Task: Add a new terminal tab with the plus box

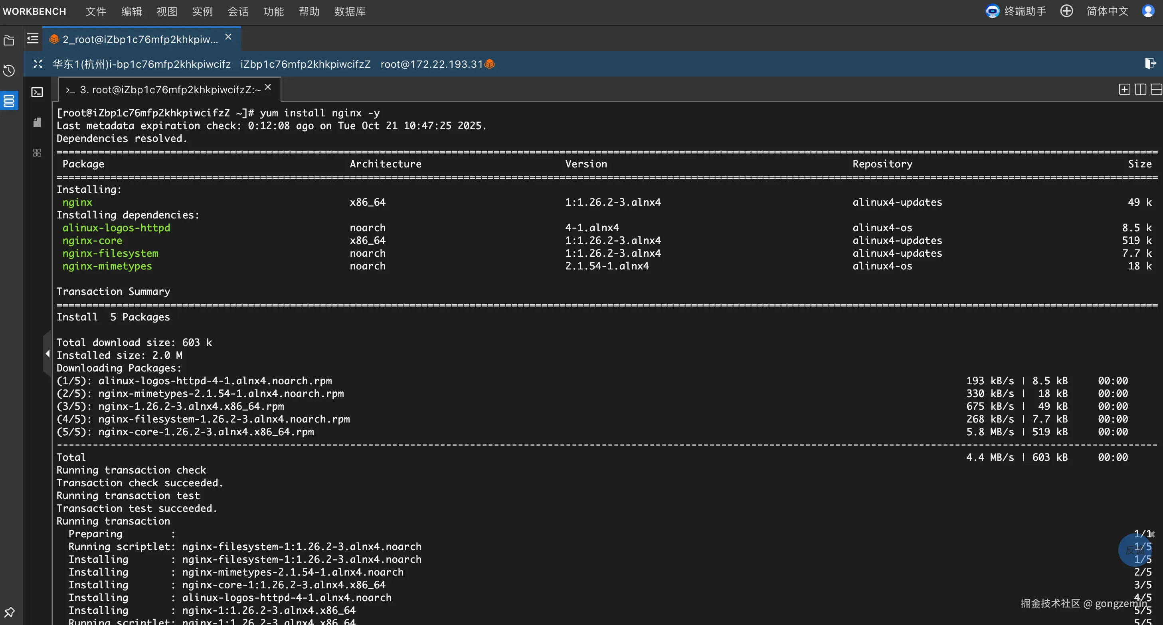Action: pyautogui.click(x=1124, y=89)
